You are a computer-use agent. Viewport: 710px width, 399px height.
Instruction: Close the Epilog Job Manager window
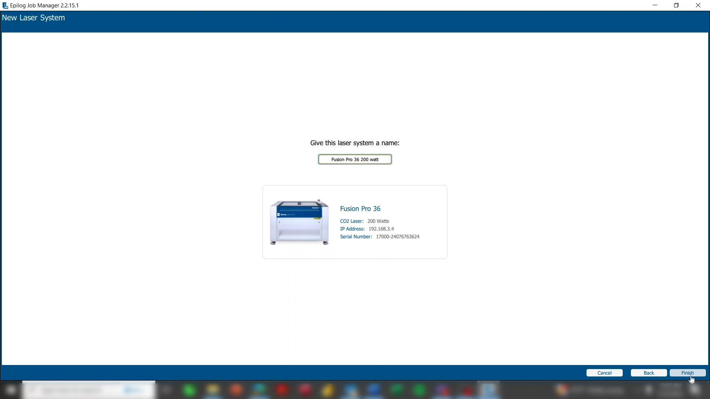[698, 6]
